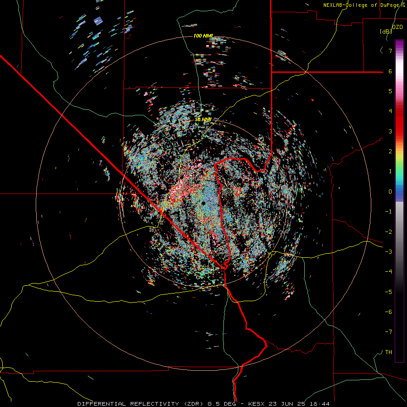
Task: Click the DZD product label above color scale
Action: coord(398,27)
